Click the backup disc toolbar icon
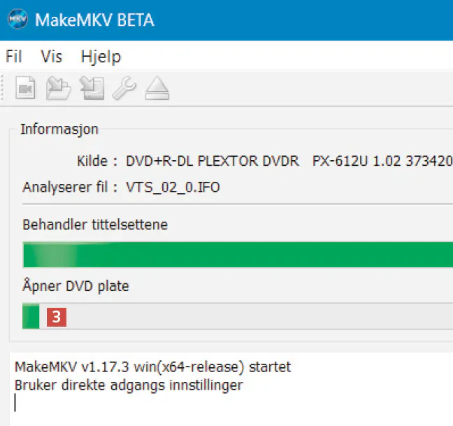Screen dimensions: 453x426 (92, 89)
